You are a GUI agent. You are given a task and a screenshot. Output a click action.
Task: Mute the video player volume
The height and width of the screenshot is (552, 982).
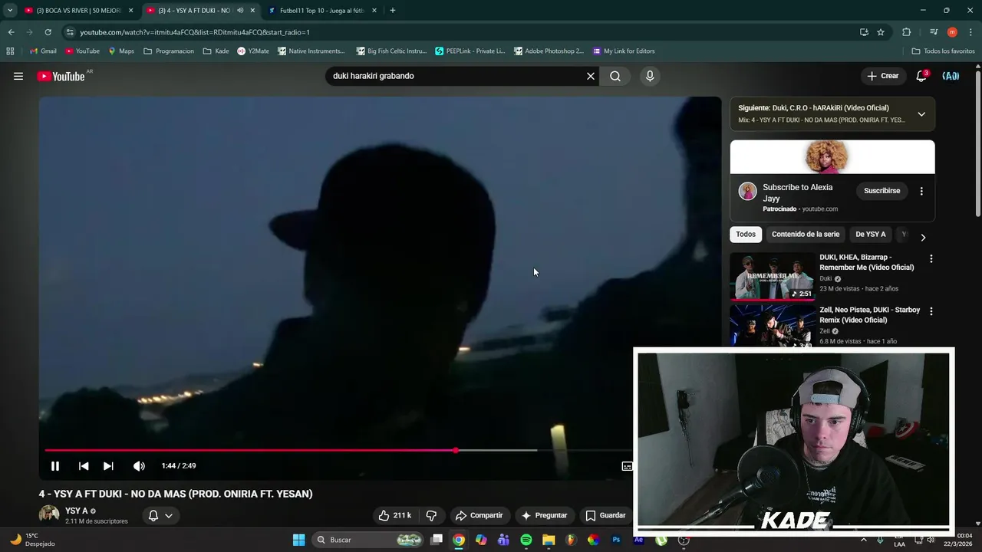139,465
